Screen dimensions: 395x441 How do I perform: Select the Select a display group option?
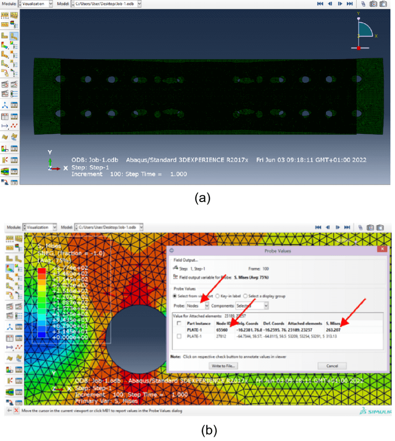point(245,296)
